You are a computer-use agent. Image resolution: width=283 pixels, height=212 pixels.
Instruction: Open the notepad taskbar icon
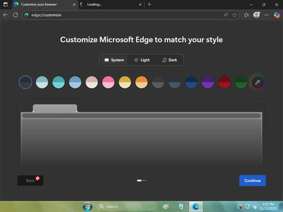click(181, 206)
